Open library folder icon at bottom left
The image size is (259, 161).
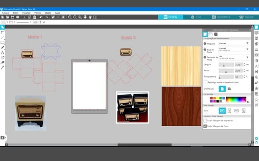point(3,137)
